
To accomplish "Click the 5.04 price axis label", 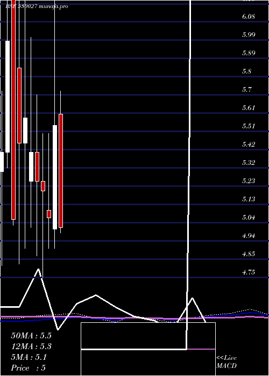I will point(248,218).
